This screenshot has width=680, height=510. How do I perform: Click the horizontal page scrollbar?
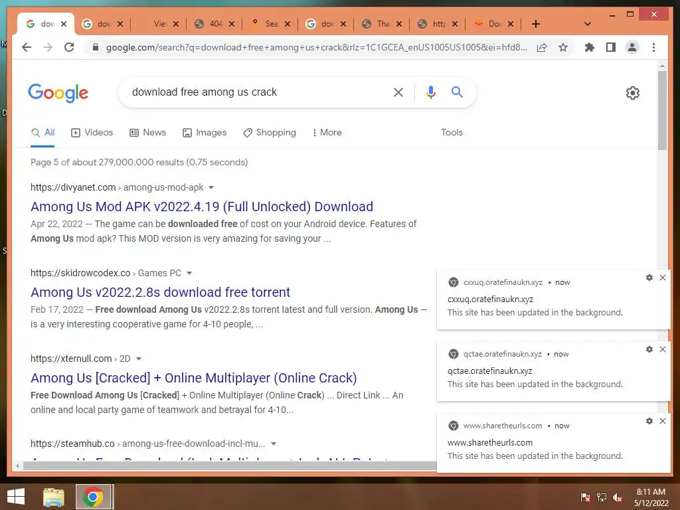tap(230, 466)
